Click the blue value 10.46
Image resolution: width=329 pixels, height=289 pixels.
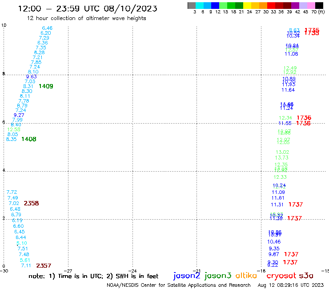(274, 242)
